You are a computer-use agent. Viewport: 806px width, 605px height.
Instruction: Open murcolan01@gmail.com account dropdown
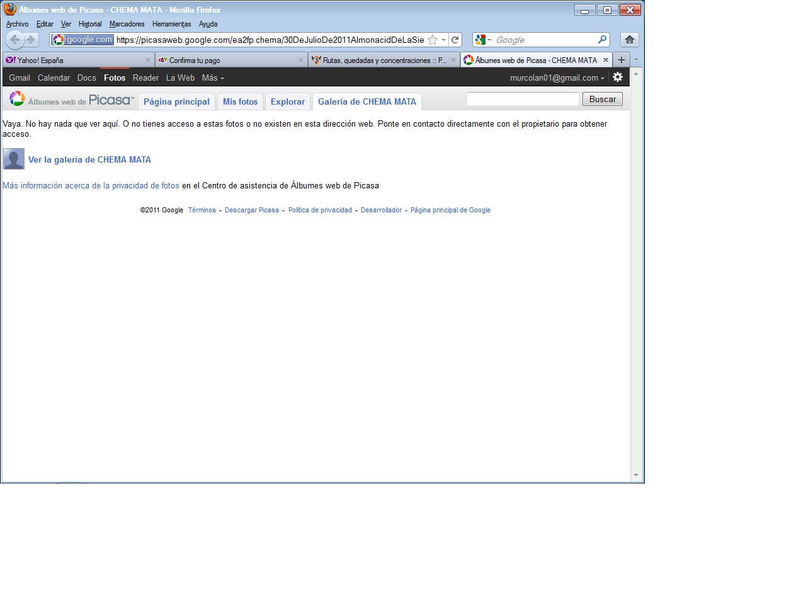[x=557, y=78]
